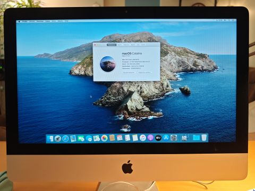
Task: Open Finder from the Dock
Action: point(50,138)
